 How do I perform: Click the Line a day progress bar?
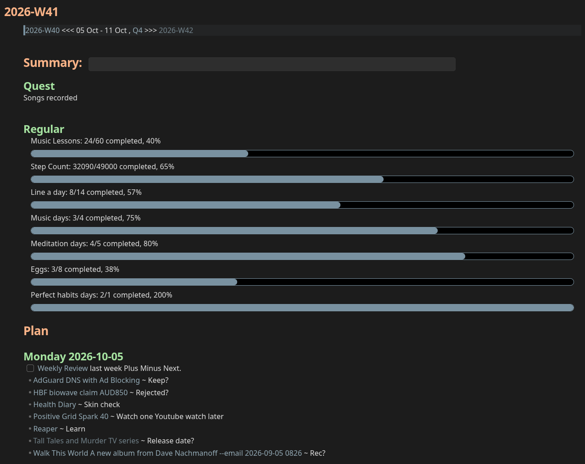coord(302,205)
